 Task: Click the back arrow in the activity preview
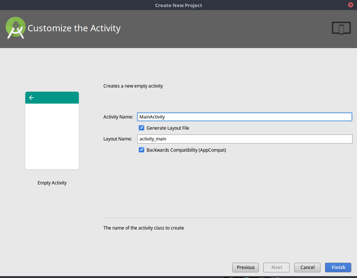pyautogui.click(x=31, y=98)
